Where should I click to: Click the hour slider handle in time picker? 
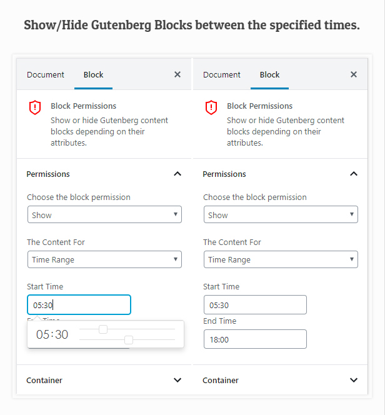(x=103, y=329)
